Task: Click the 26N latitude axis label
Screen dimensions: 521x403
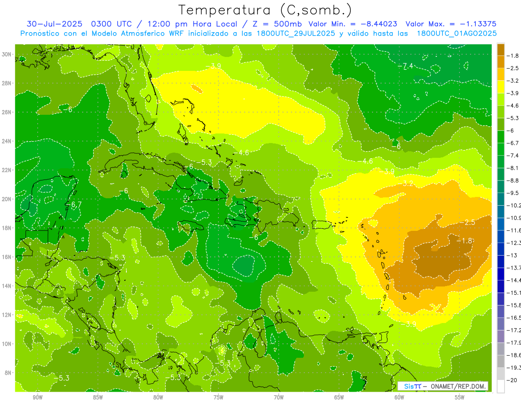Action: pos(7,112)
